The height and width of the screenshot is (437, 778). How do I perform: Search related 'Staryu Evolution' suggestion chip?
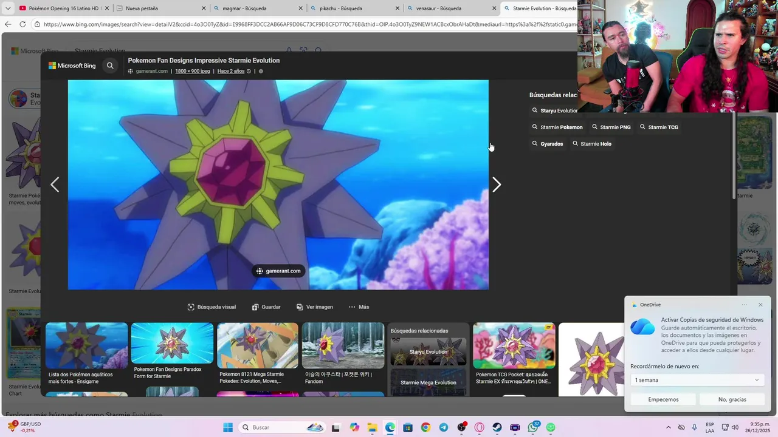tap(554, 110)
